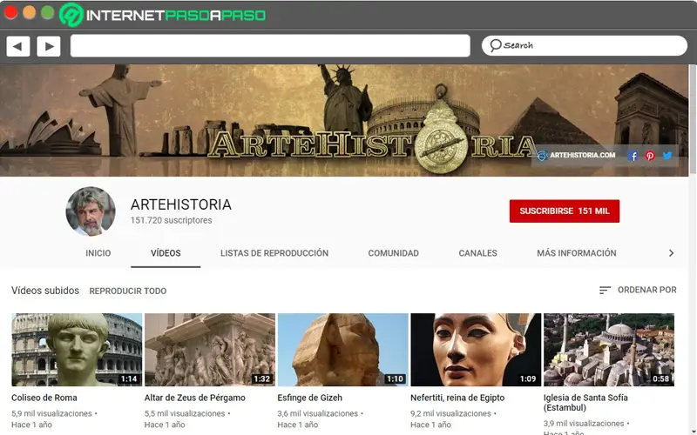This screenshot has width=697, height=435.
Task: Open the Coliseo de Roma video title
Action: tap(44, 398)
